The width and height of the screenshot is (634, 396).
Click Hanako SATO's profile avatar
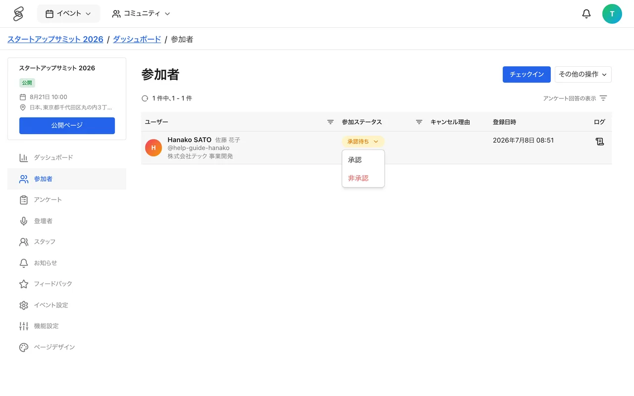point(154,148)
